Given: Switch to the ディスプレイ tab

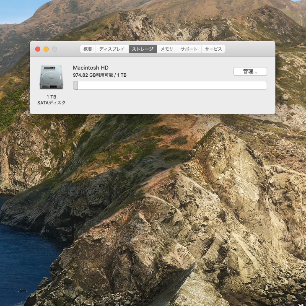Looking at the screenshot, I should click(112, 49).
